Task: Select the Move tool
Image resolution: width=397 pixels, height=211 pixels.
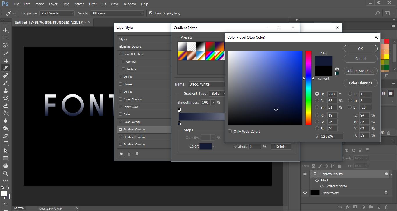Action: coord(6,30)
